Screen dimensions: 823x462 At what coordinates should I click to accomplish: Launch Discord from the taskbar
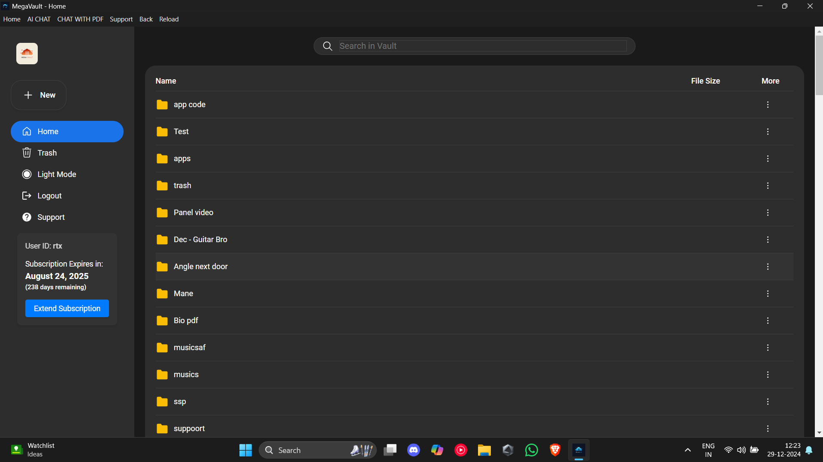tap(413, 450)
